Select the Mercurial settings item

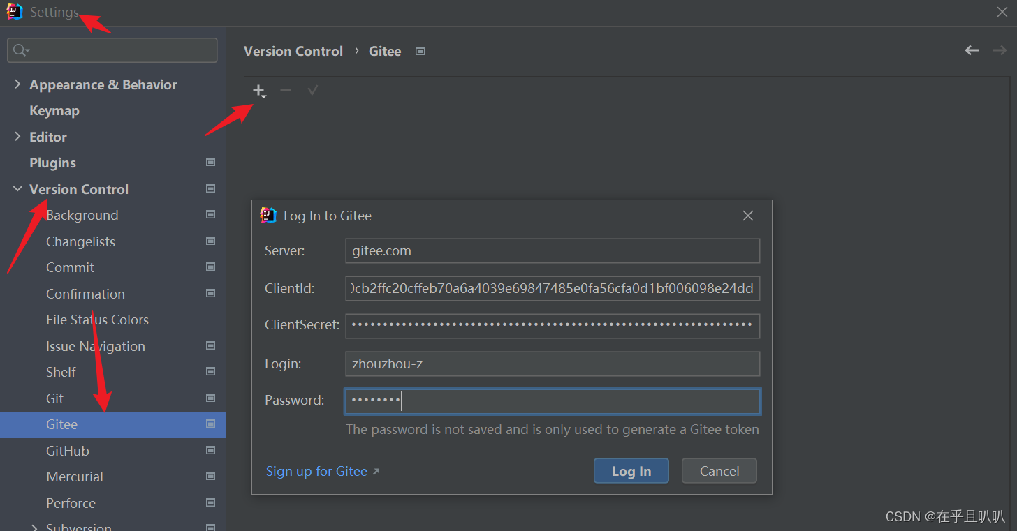click(x=74, y=477)
